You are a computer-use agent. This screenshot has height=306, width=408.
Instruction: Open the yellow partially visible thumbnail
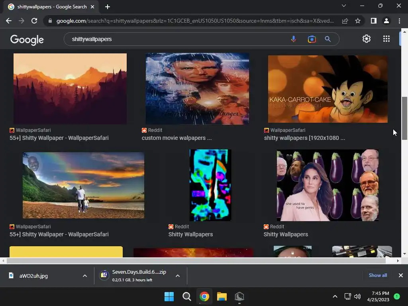[66, 252]
